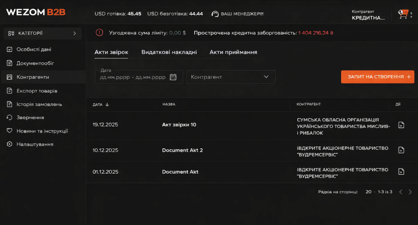Open the Акт звірки 10 document name

click(179, 124)
